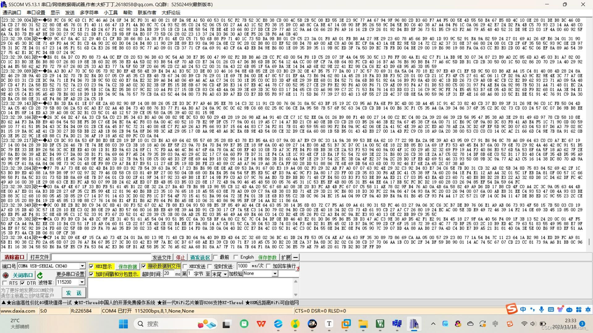Viewport: 593px width, 333px height.
Task: Open the WPS Office taskbar icon
Action: tap(261, 324)
